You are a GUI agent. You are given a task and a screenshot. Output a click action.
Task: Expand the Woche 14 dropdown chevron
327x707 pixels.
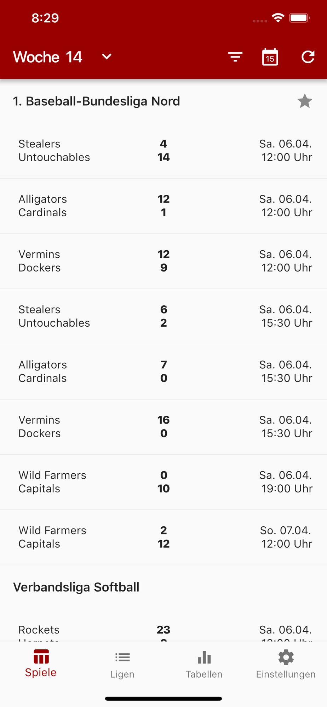point(107,57)
